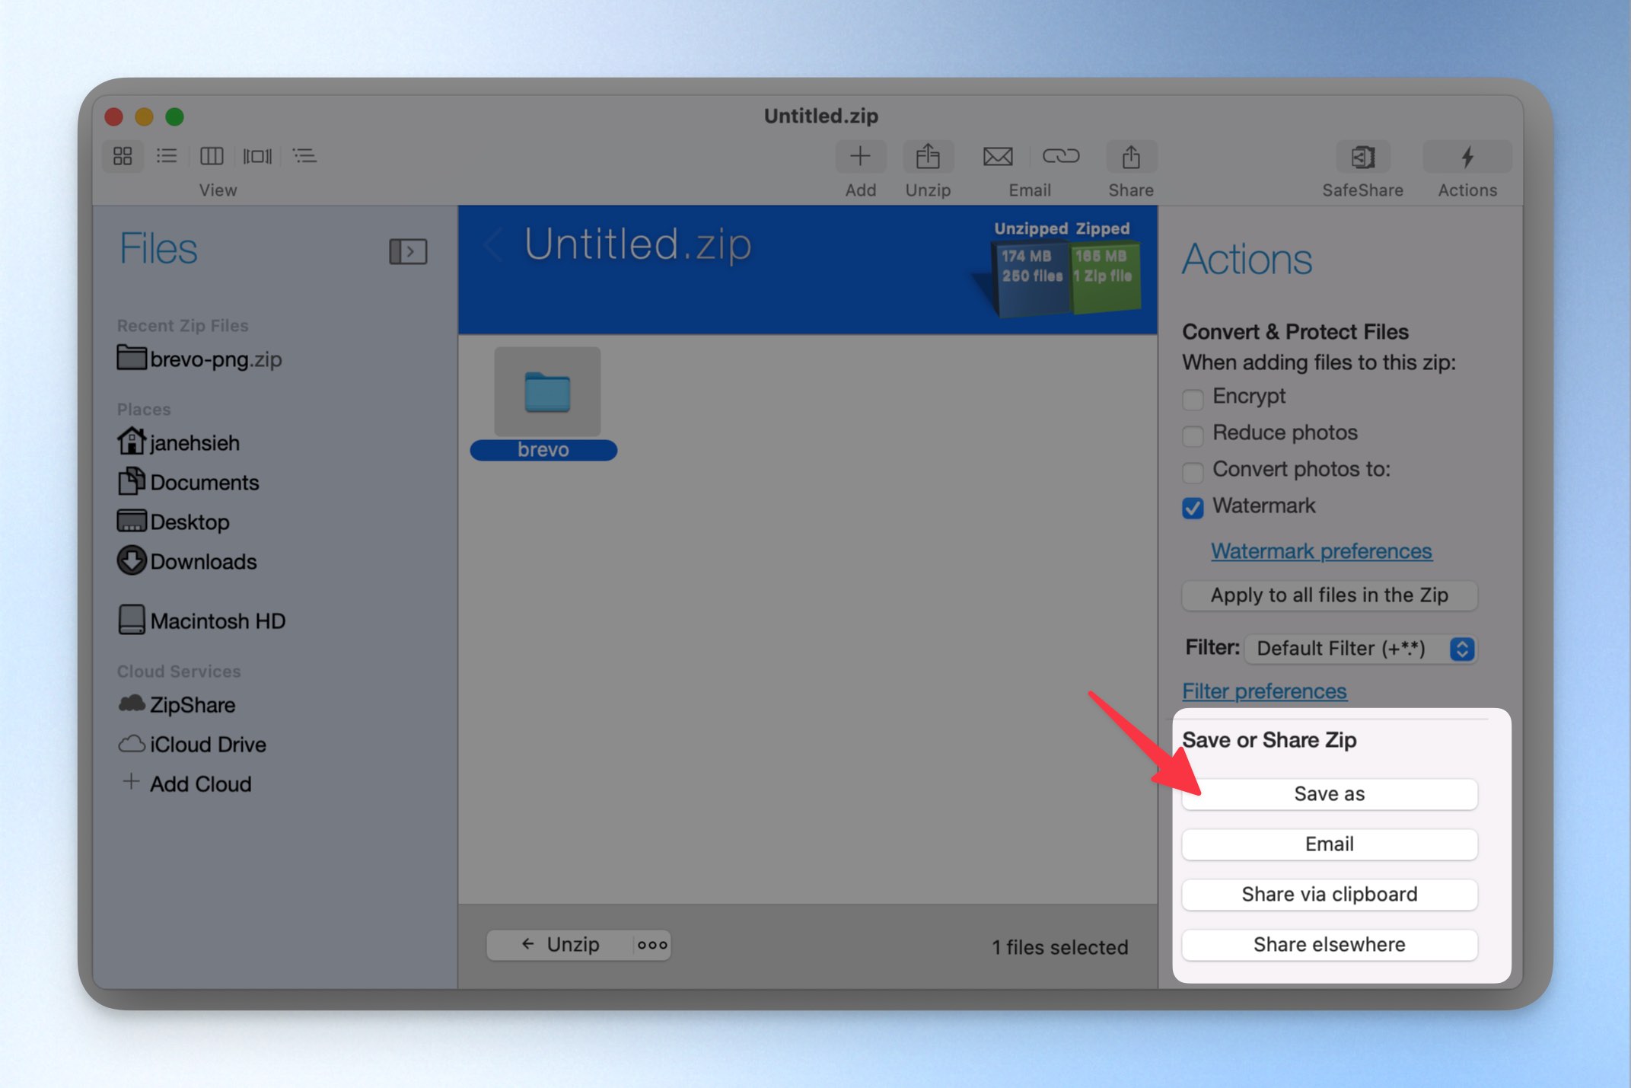Viewport: 1631px width, 1088px height.
Task: Toggle the Actions lightning bolt icon
Action: click(x=1467, y=157)
